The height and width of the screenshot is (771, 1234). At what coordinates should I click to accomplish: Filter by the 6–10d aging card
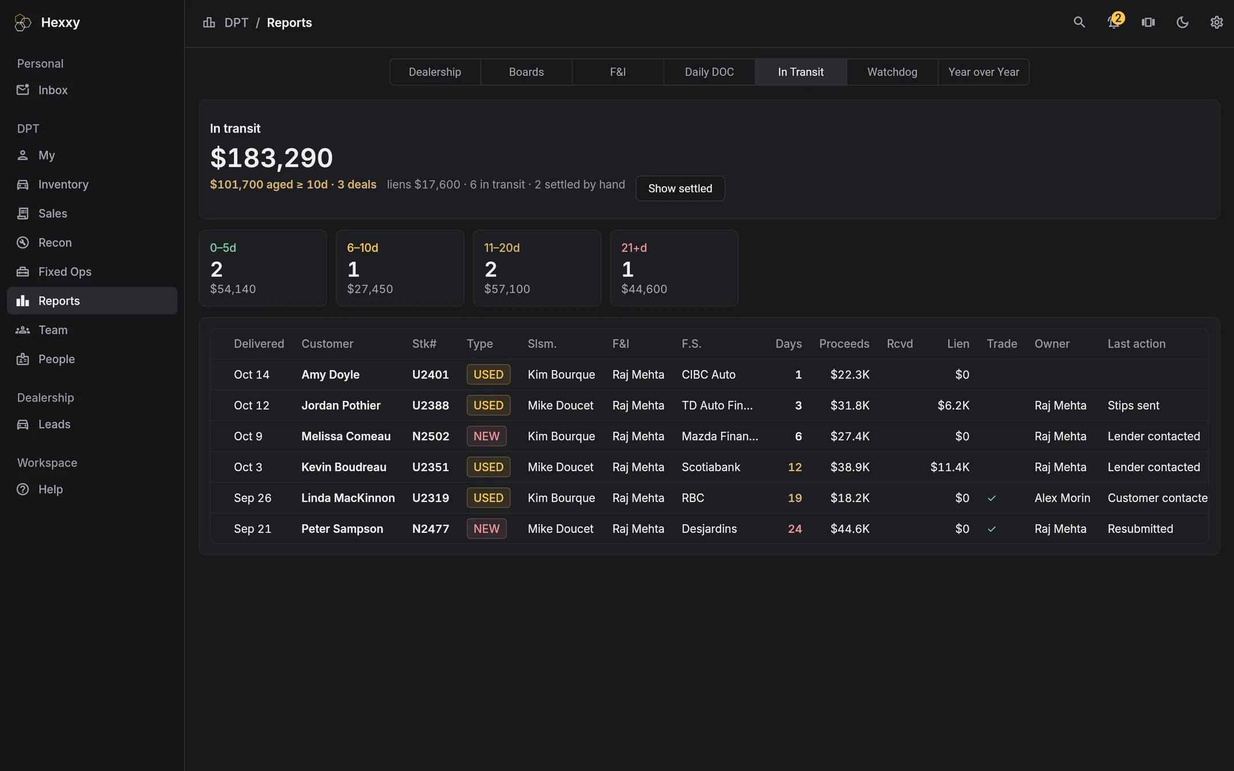pyautogui.click(x=400, y=268)
